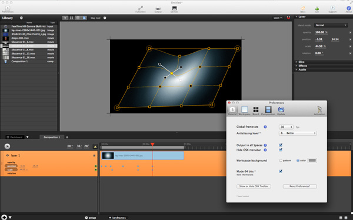Click the opacity value 100.00 field
This screenshot has height=220, width=353.
pyautogui.click(x=319, y=32)
